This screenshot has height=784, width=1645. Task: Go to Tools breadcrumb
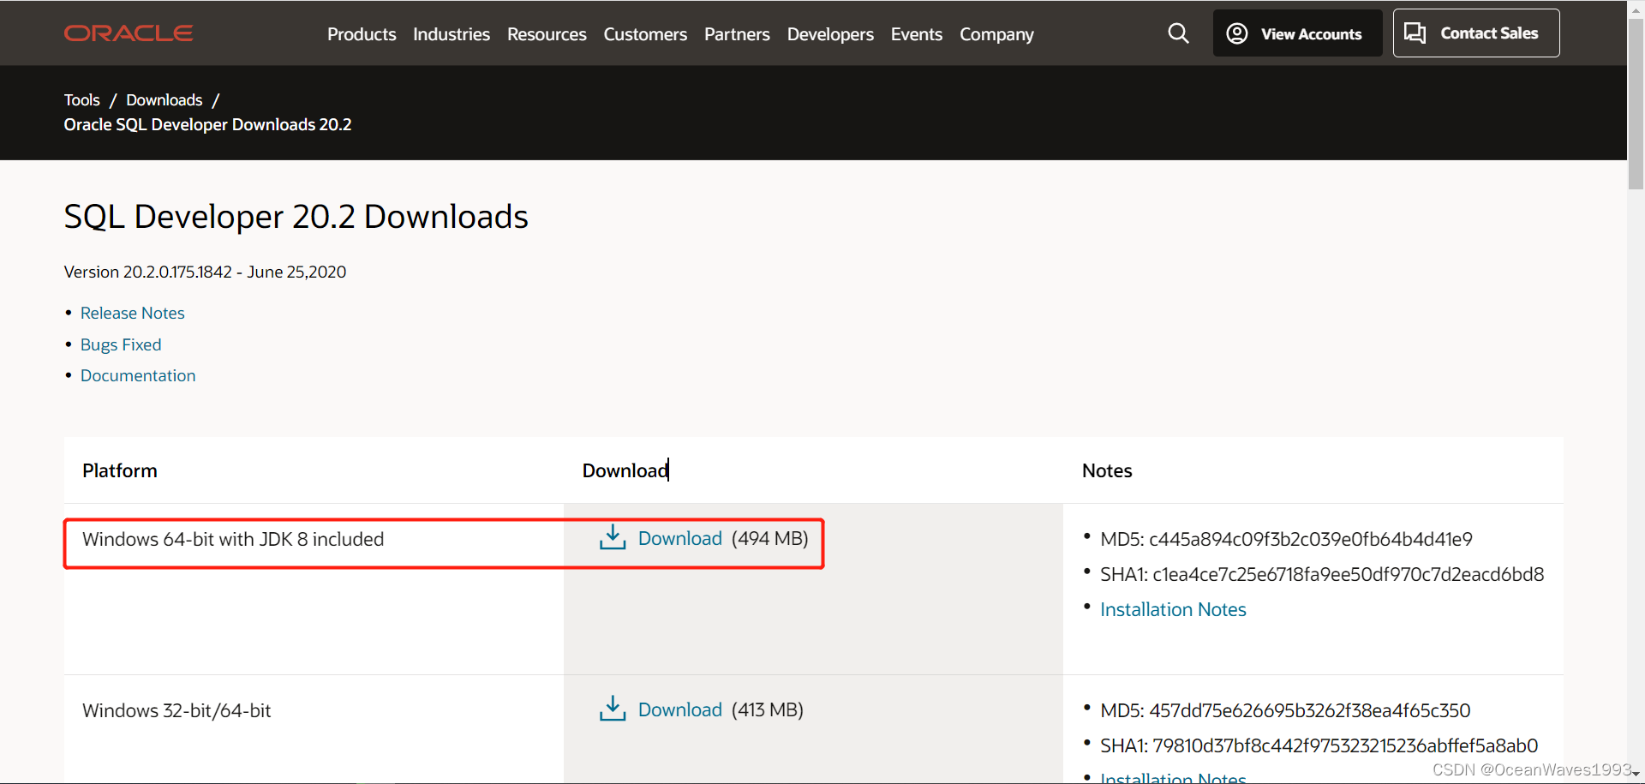coord(82,100)
